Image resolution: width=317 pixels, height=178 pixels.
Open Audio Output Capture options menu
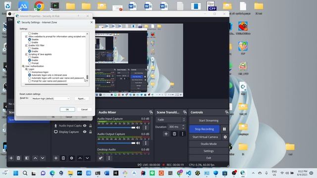(146, 143)
